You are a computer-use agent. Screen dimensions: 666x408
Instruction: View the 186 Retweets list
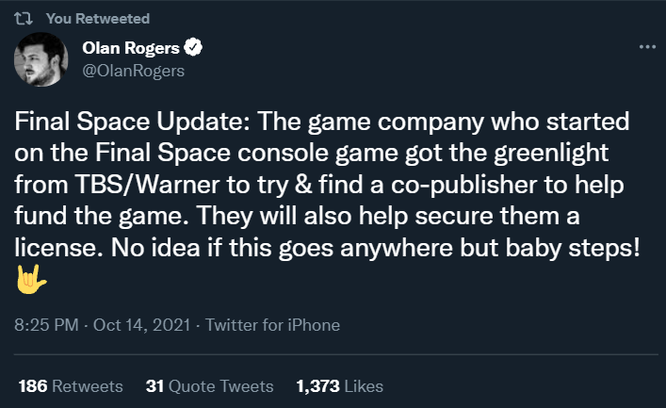coord(70,385)
